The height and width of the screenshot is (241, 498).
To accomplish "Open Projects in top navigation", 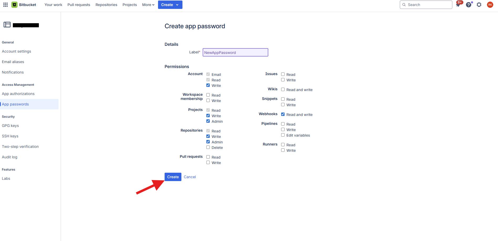I will (130, 5).
